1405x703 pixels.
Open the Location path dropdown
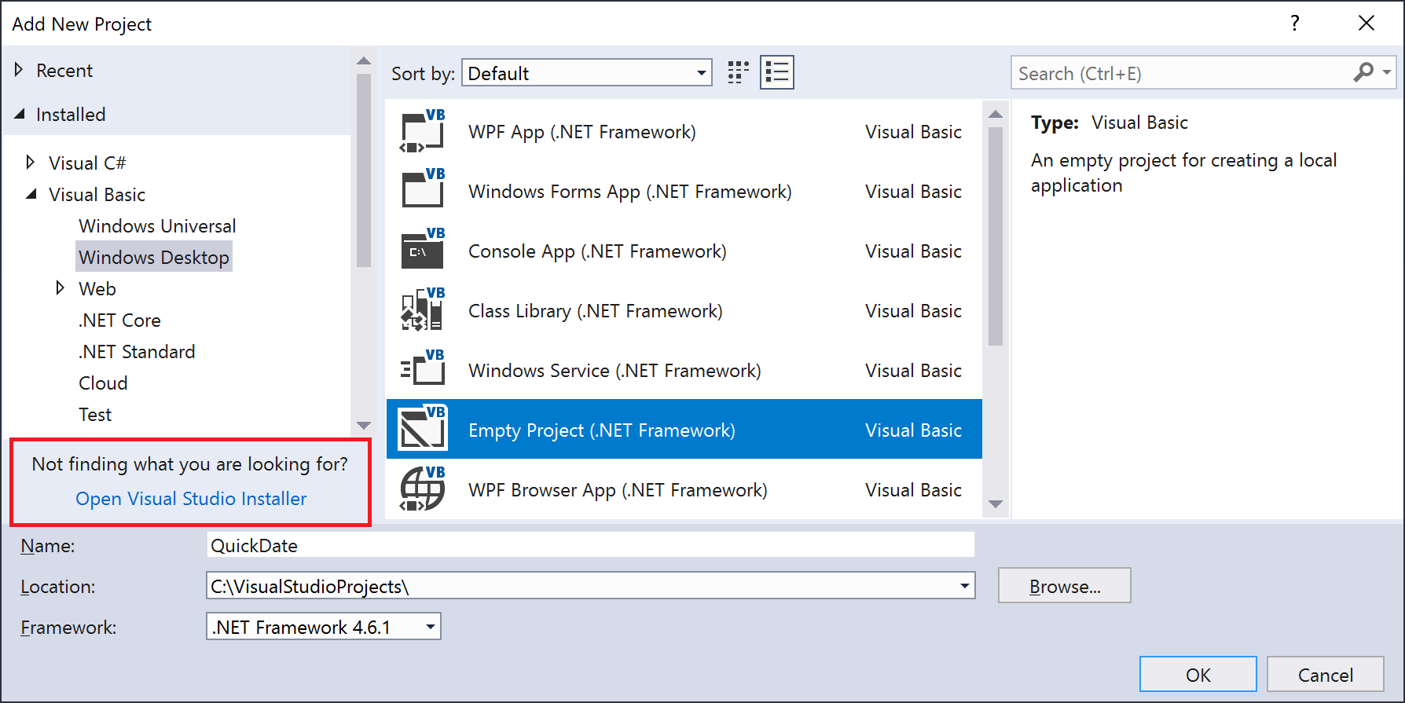point(964,586)
